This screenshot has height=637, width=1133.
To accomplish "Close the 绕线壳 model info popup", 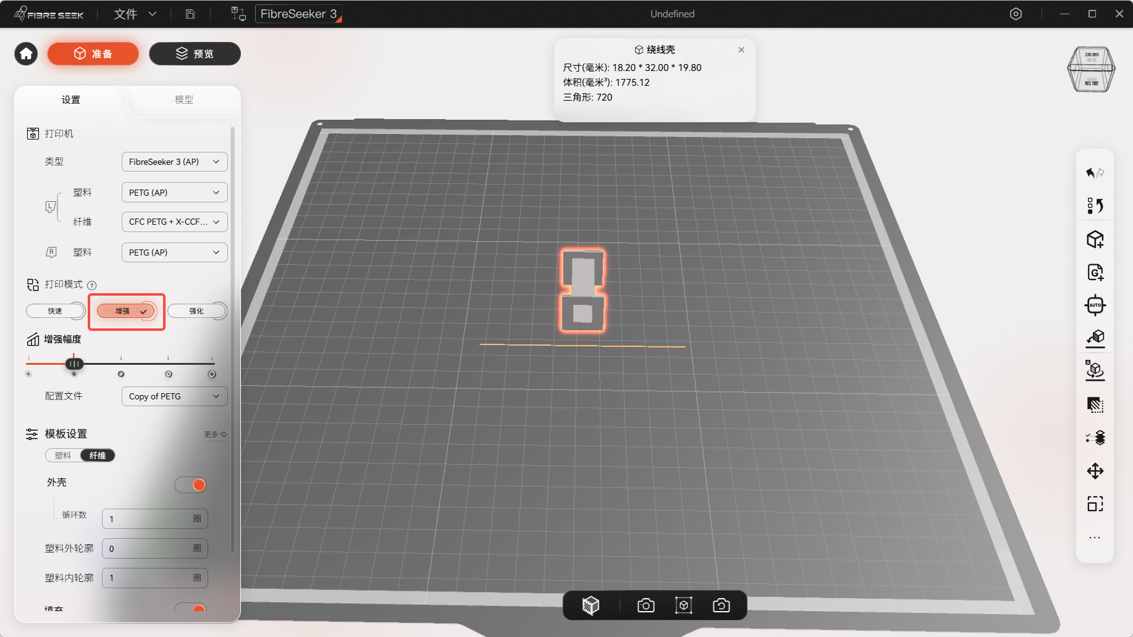I will (741, 50).
